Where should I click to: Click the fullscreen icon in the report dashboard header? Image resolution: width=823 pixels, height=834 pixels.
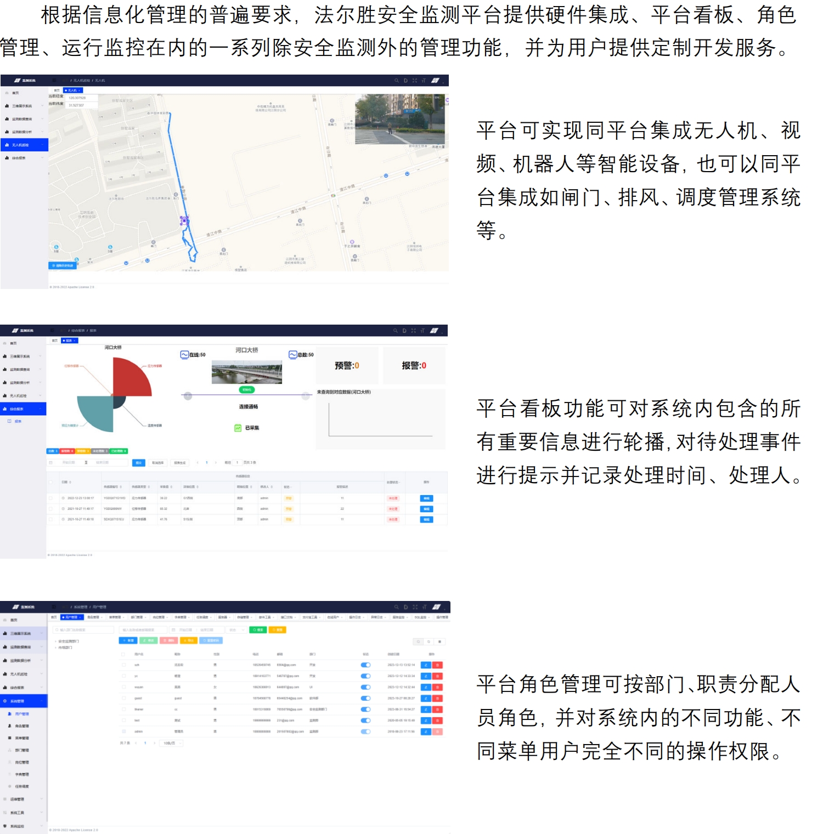[413, 331]
